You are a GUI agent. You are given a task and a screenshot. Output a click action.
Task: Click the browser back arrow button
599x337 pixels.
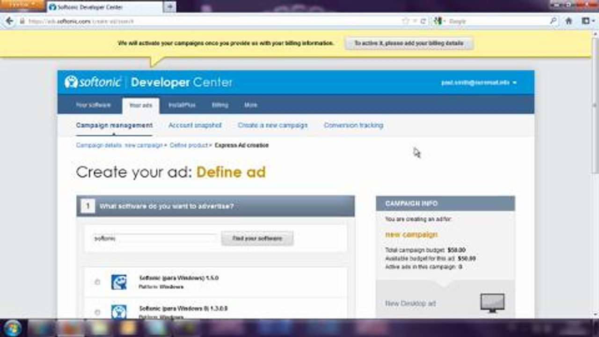click(9, 21)
